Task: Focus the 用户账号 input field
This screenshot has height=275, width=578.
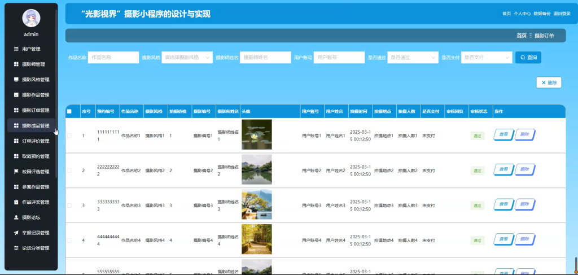Action: click(x=339, y=58)
